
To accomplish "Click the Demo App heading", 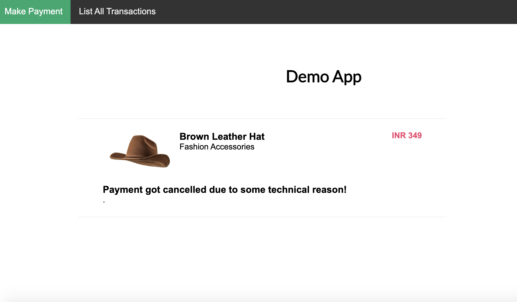I will 323,77.
